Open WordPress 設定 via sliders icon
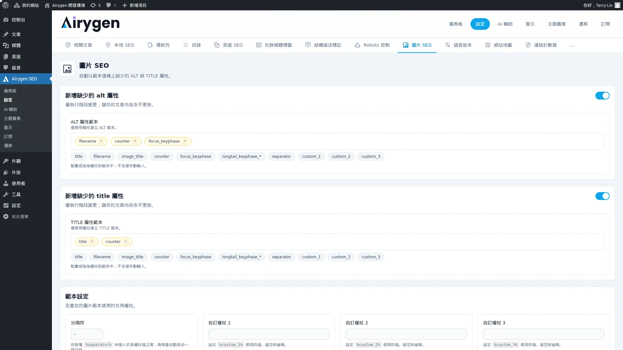Screen dimensions: 623x350 coord(6,205)
